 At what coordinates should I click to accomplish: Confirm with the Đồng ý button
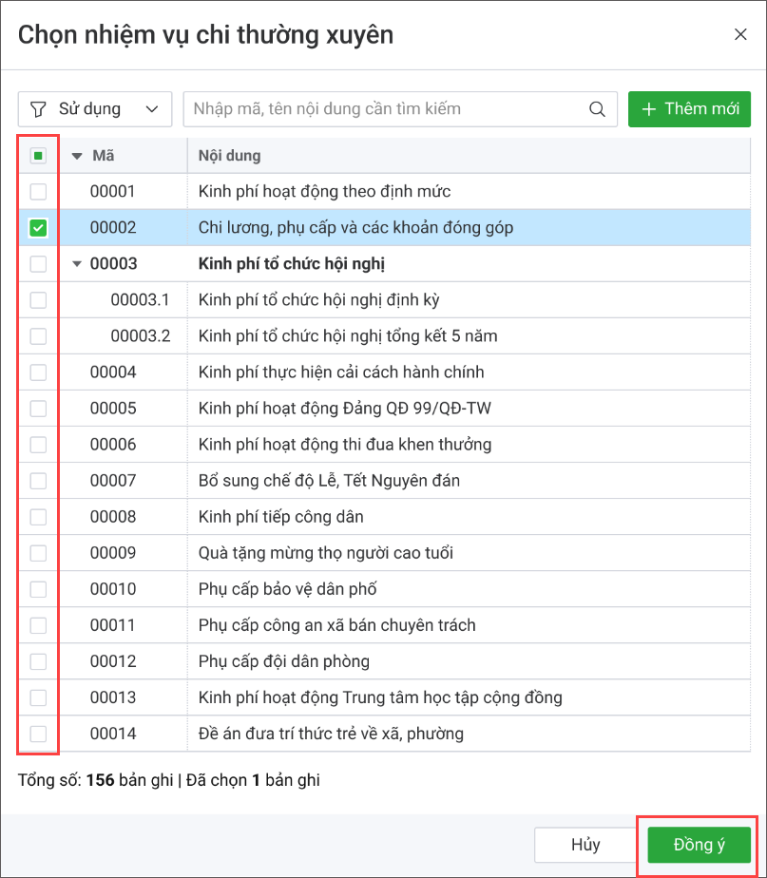(699, 845)
